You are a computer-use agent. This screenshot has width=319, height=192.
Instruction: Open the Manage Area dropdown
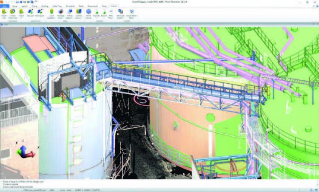tap(61, 14)
